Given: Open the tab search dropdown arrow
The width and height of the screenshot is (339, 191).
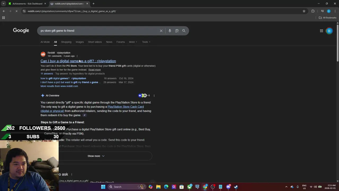Looking at the screenshot, I should pyautogui.click(x=3, y=4).
